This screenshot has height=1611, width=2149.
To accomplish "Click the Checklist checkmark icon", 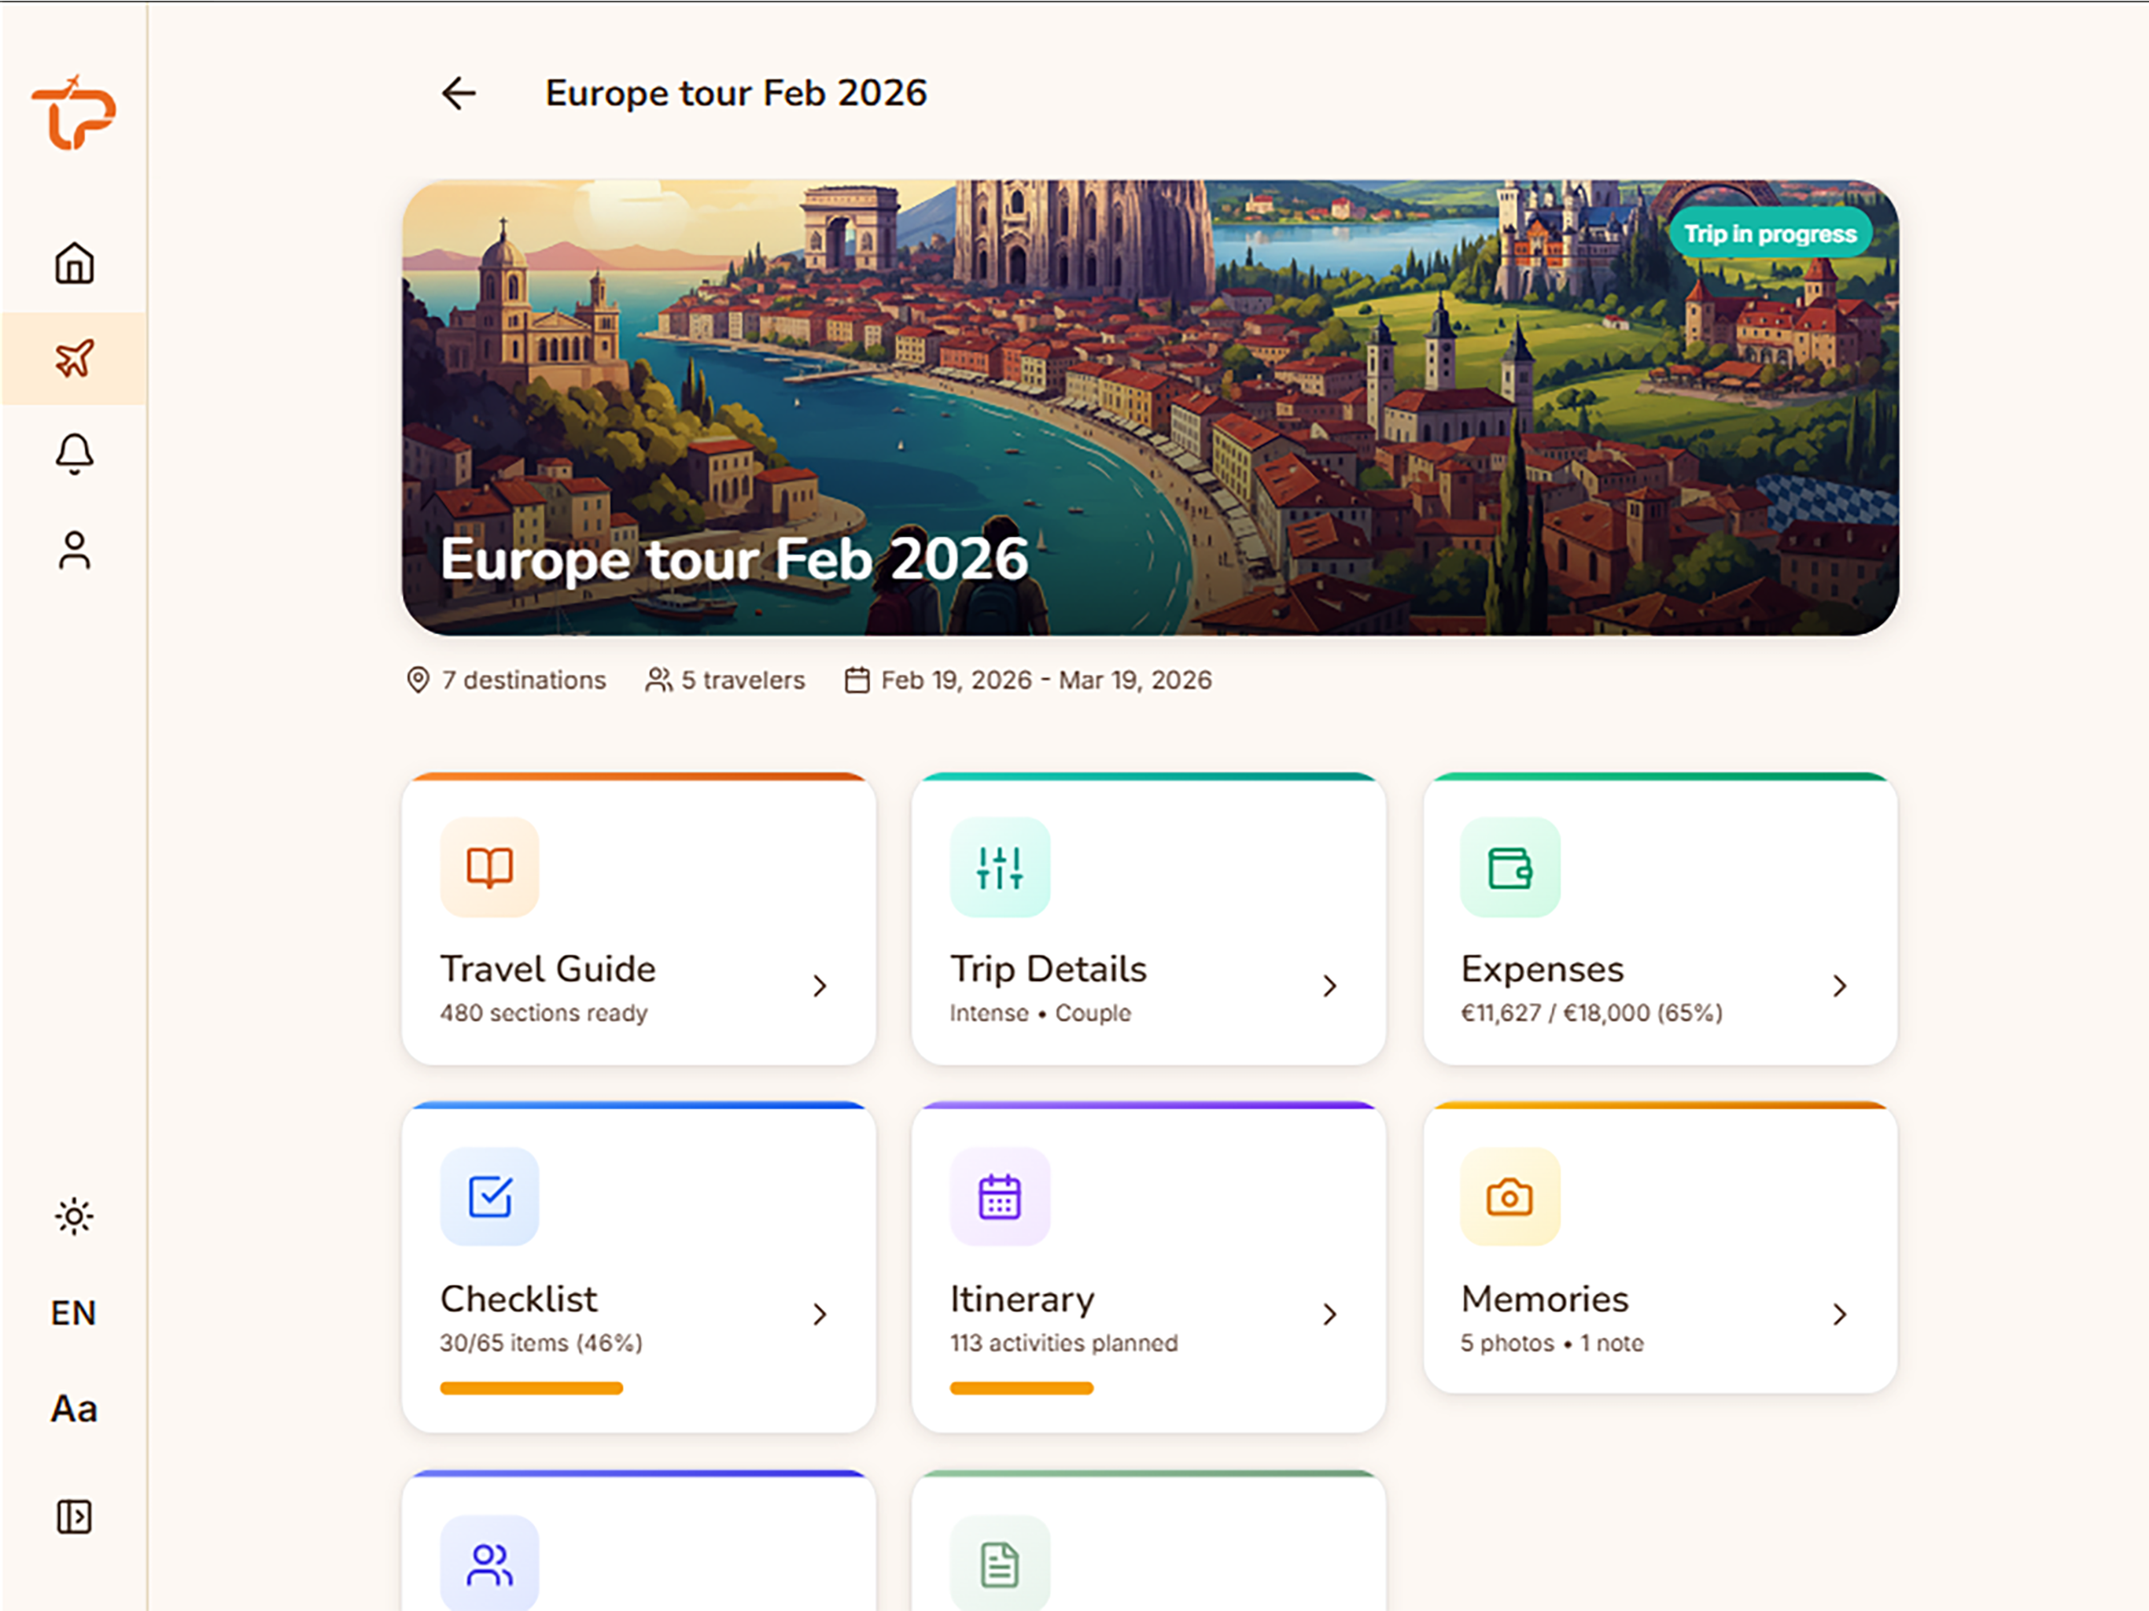I will pos(489,1196).
